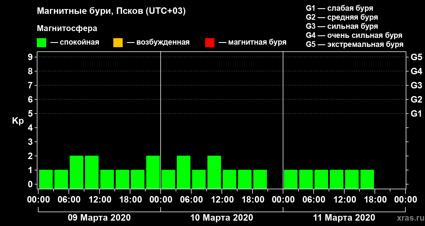
Task: Click the title 'Магнитные бури, Псков (UTC+03)'
Action: point(111,11)
